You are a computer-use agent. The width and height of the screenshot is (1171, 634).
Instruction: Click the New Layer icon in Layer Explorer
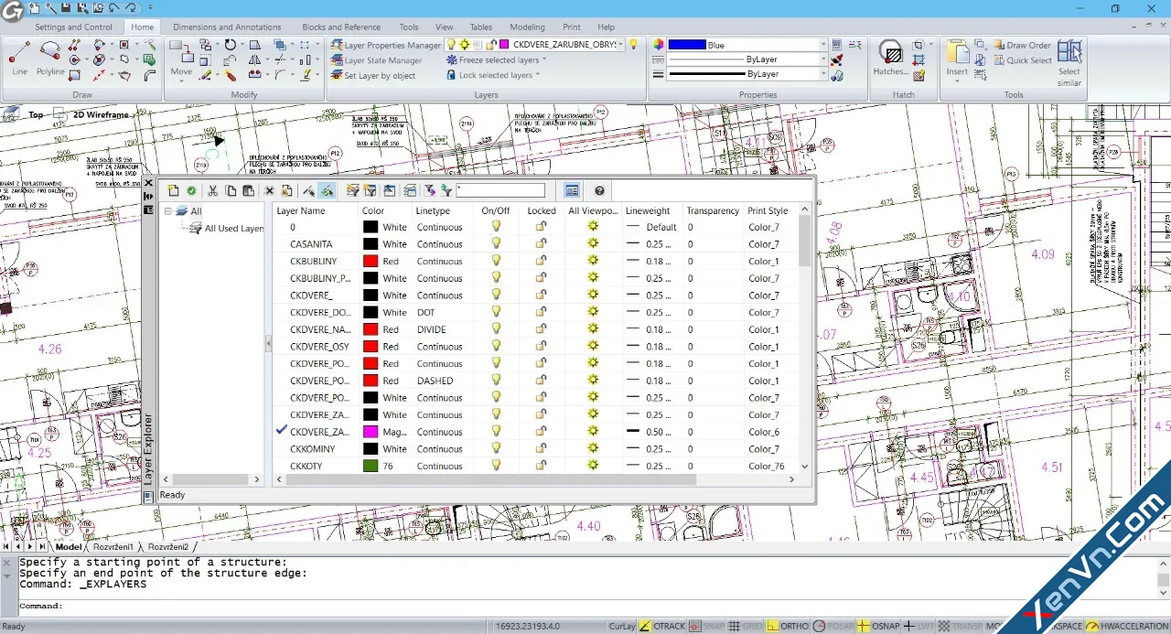tap(174, 190)
